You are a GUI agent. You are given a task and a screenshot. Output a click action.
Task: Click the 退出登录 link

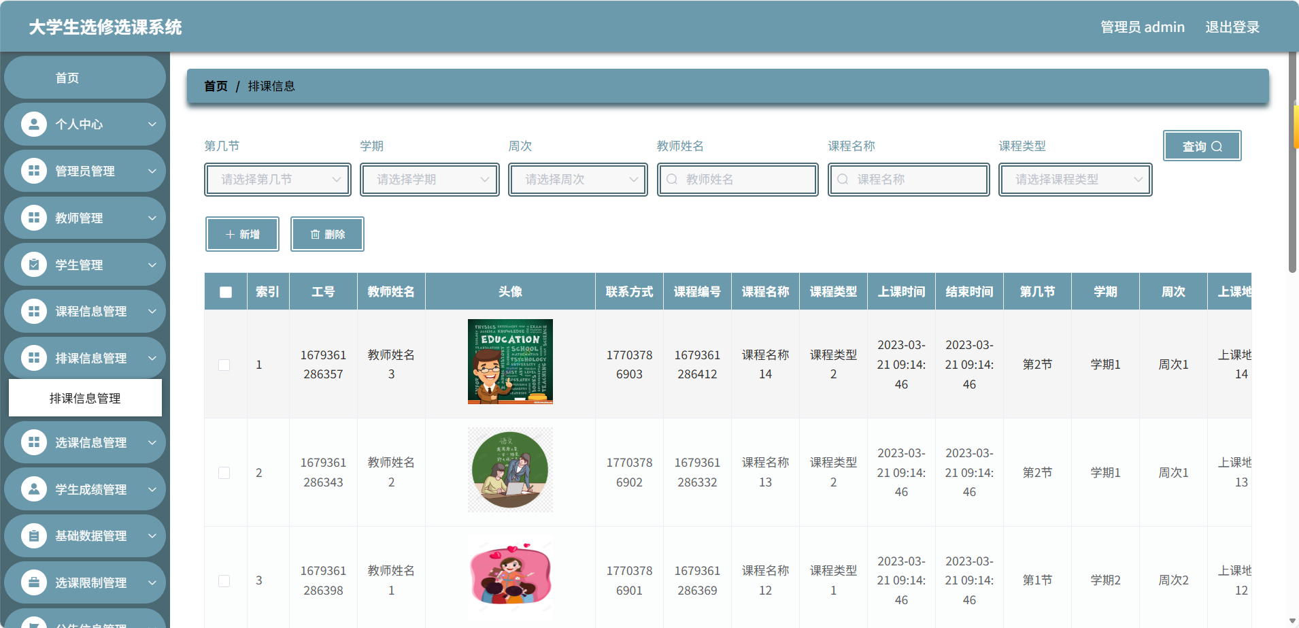tap(1232, 27)
